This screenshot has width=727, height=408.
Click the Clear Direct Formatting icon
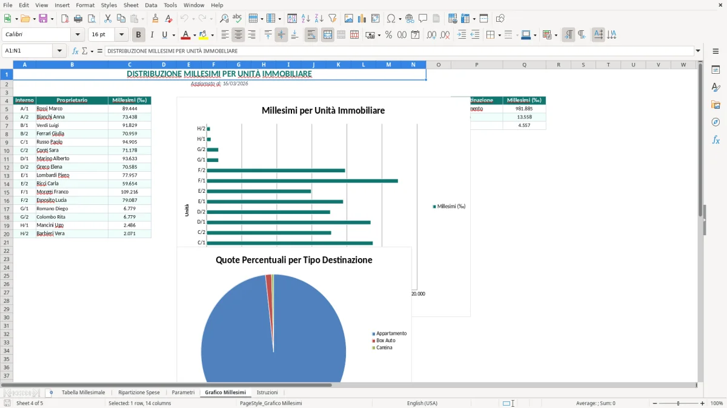pos(168,19)
